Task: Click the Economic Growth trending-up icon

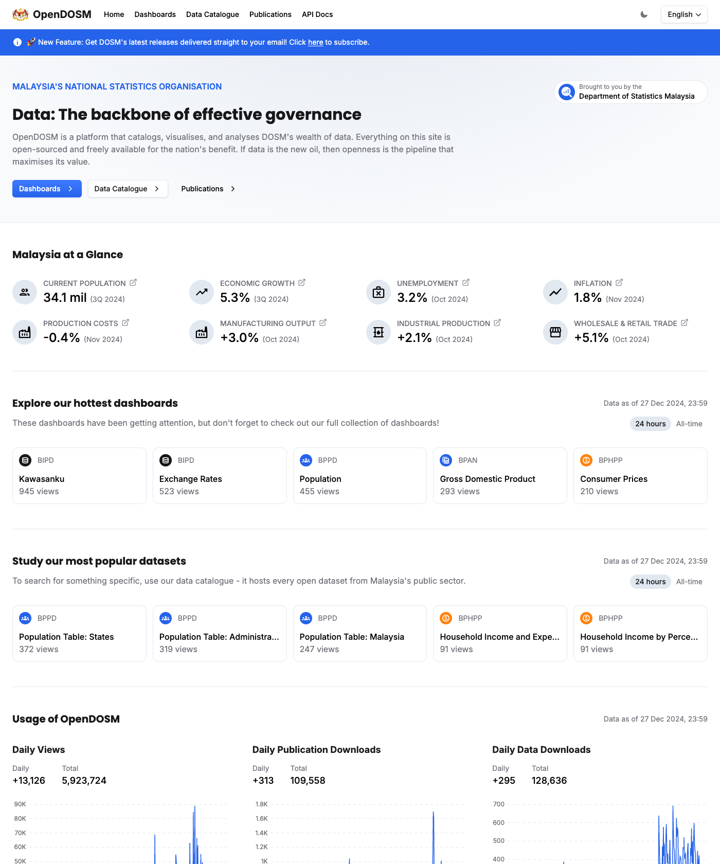Action: pyautogui.click(x=202, y=292)
